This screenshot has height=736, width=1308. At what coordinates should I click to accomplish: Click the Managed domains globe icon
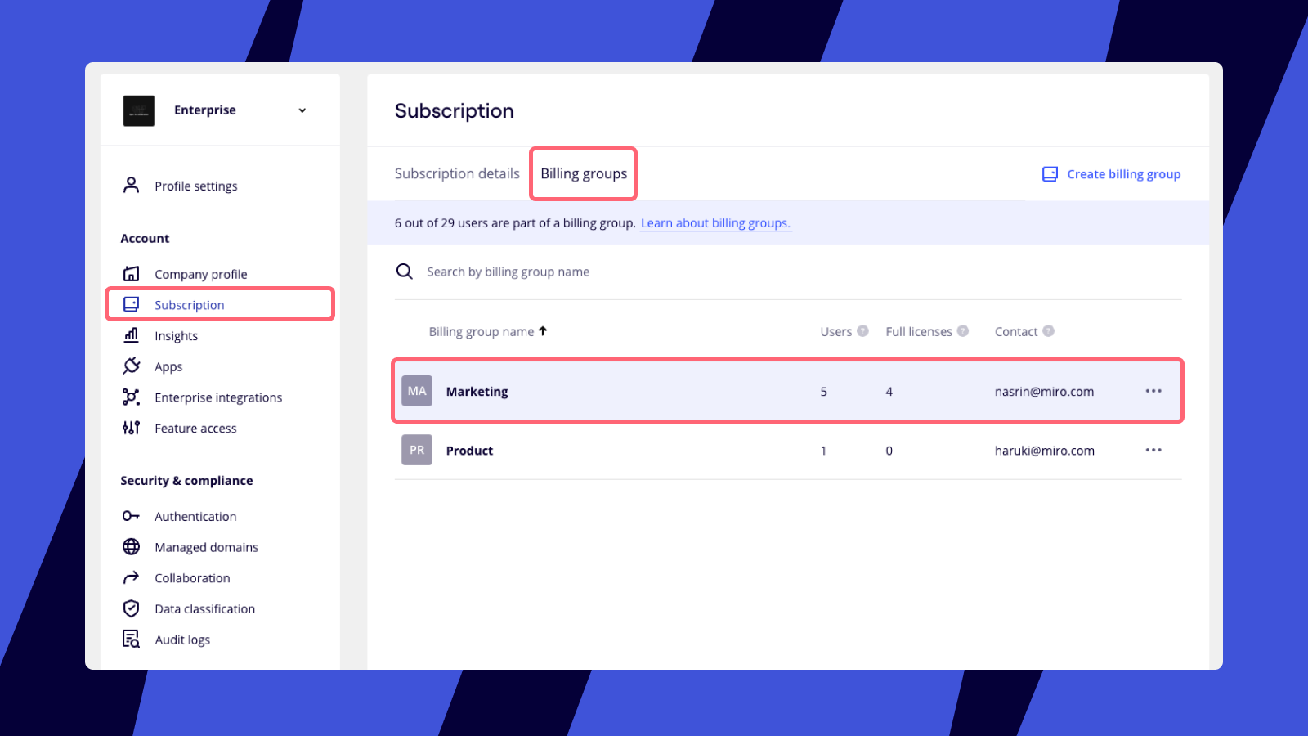pos(131,547)
